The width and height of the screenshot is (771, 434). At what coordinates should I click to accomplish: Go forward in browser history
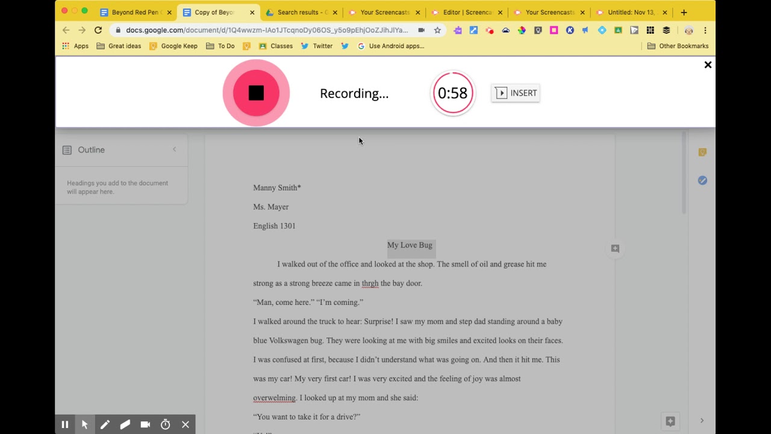point(82,30)
